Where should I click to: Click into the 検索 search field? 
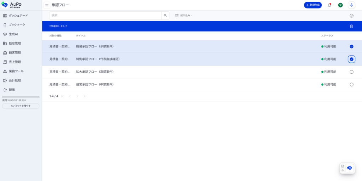click(105, 16)
